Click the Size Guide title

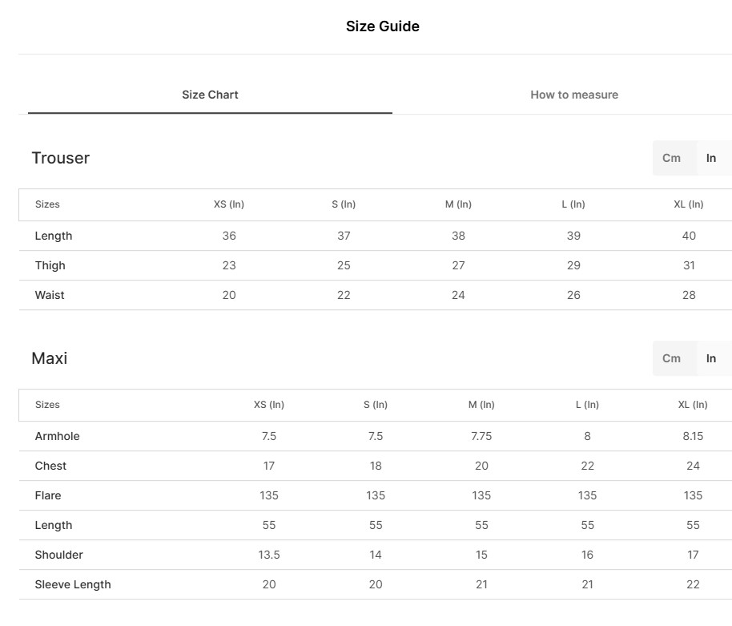tap(382, 26)
